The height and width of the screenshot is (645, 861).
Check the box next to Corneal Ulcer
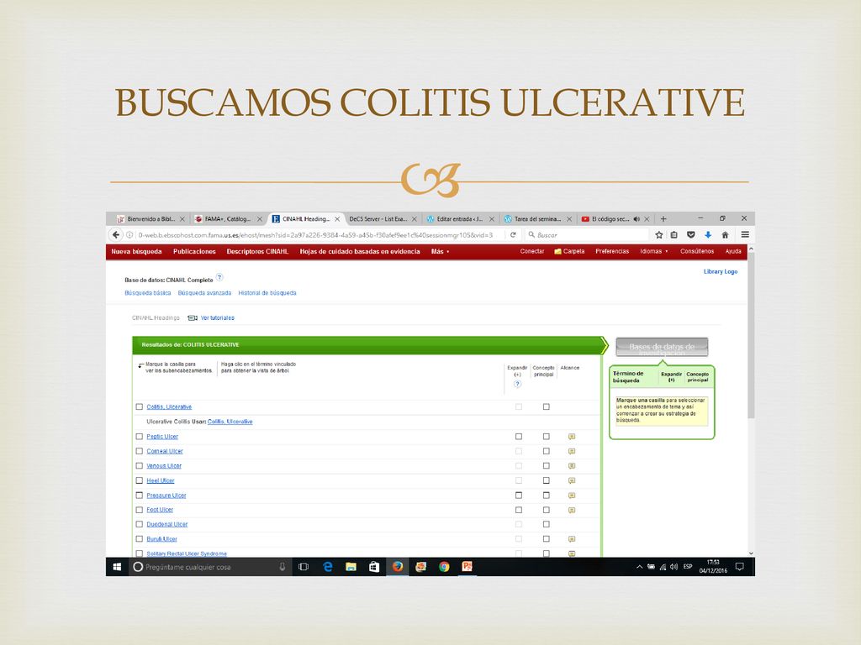[x=140, y=451]
